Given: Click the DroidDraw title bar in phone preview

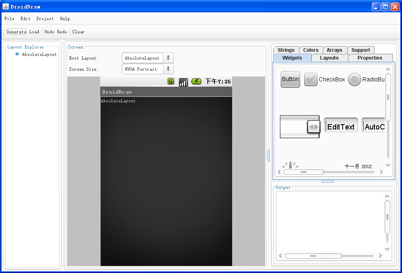Looking at the screenshot, I should (x=166, y=92).
